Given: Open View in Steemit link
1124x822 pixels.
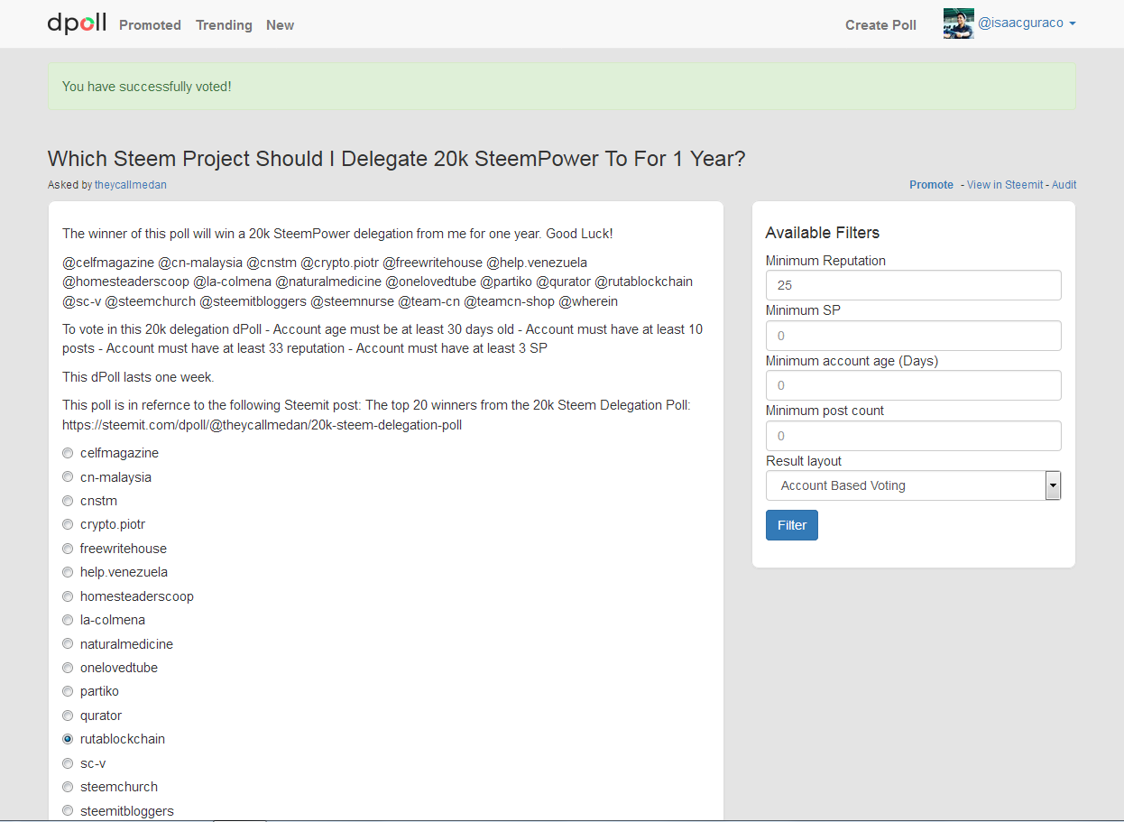Looking at the screenshot, I should (x=1005, y=185).
